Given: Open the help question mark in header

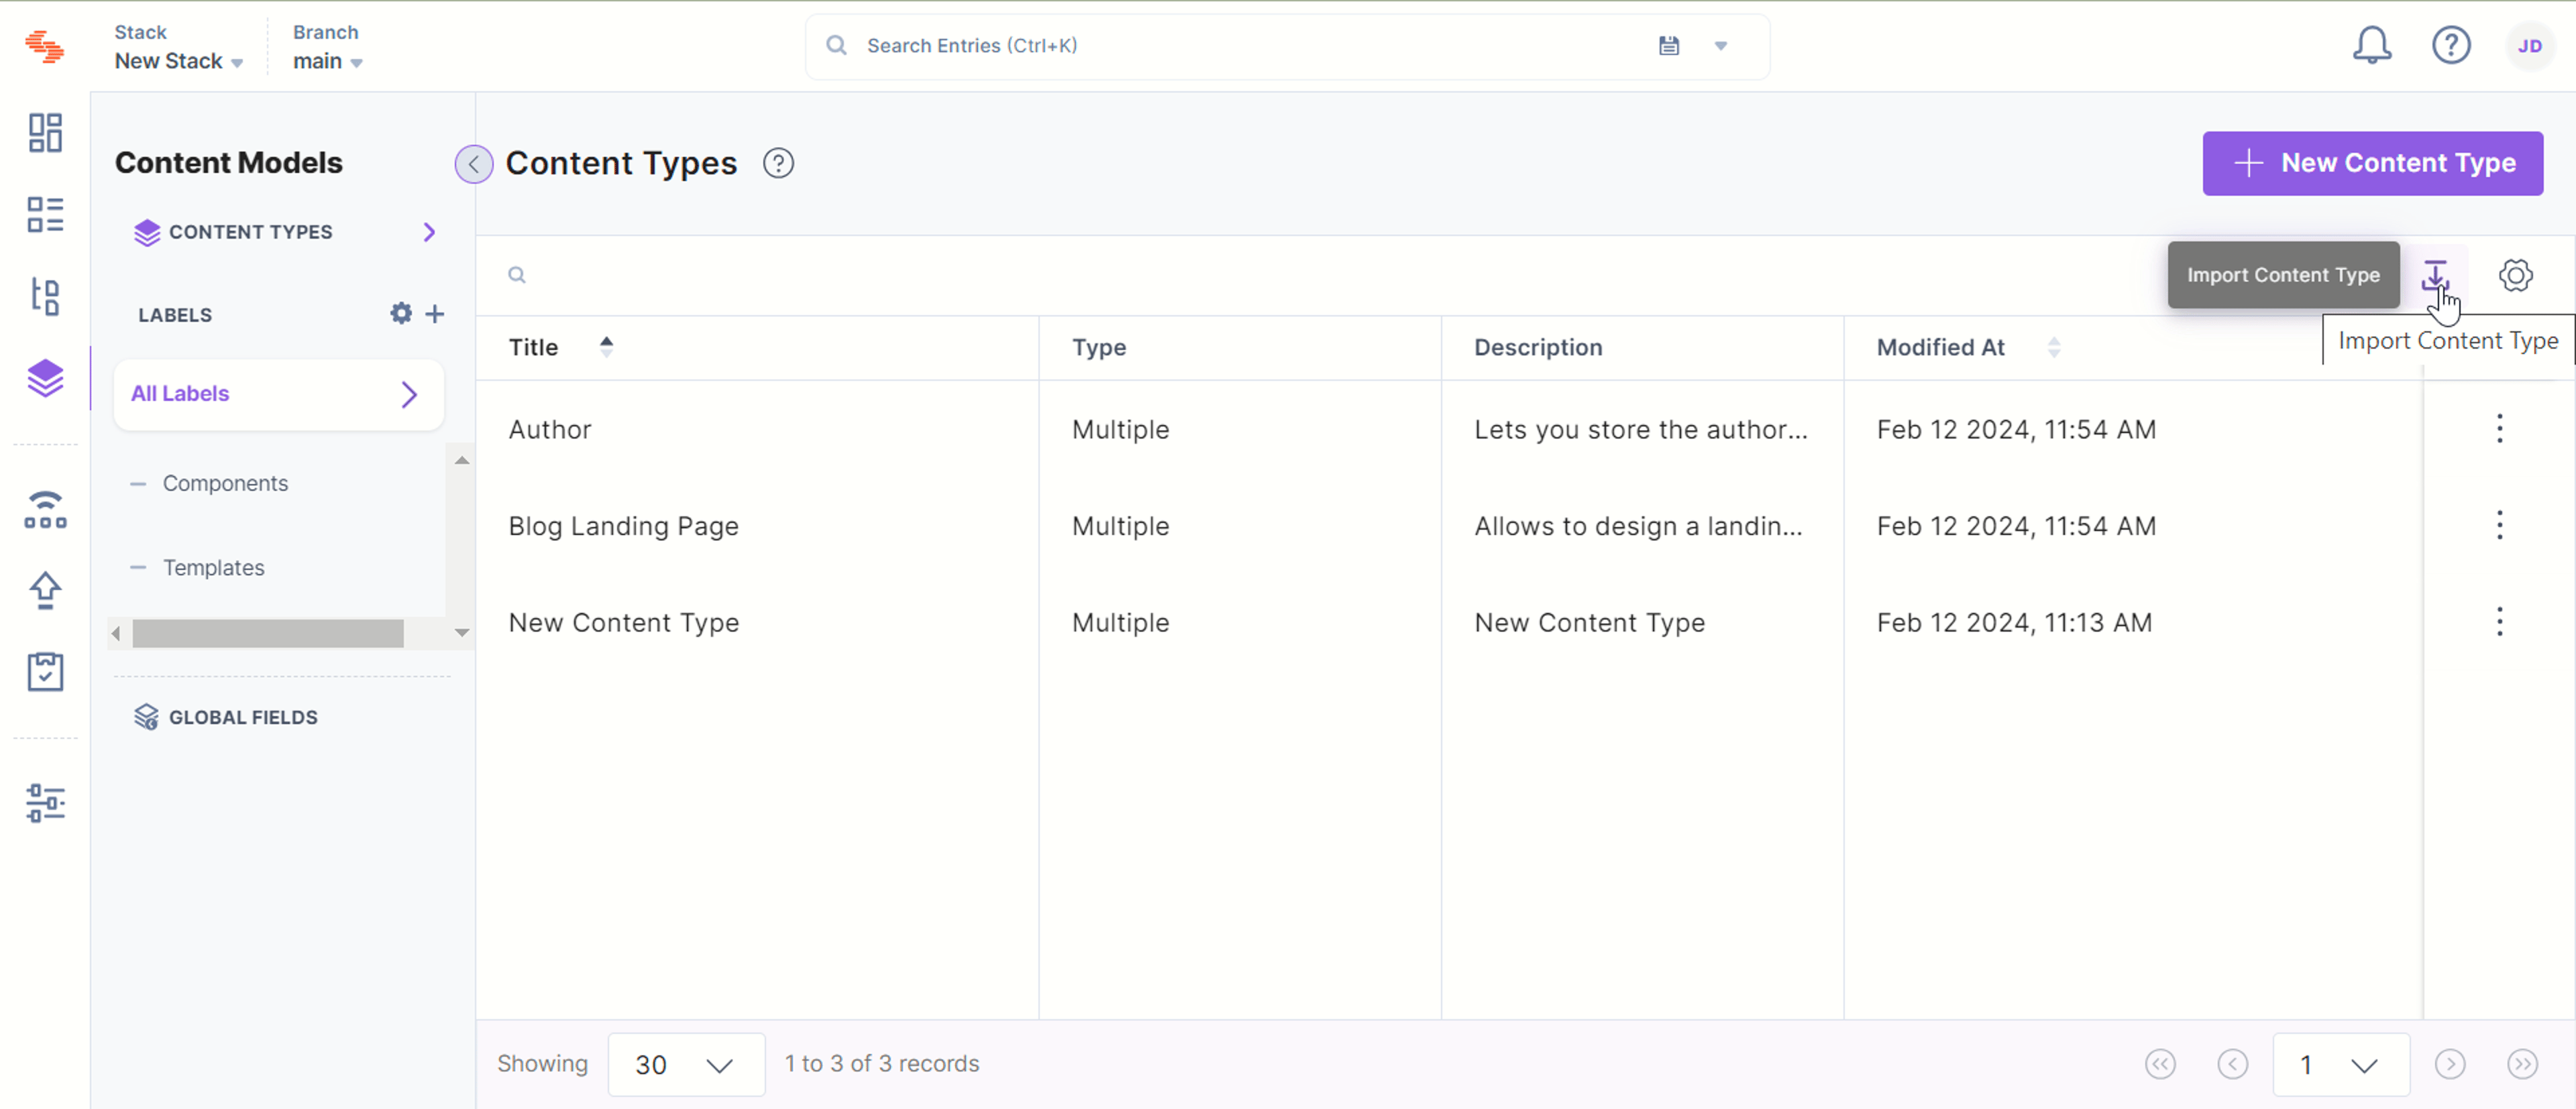Looking at the screenshot, I should (x=2451, y=45).
